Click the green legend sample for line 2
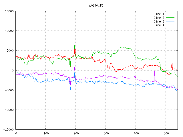The width and height of the screenshot is (183, 137). [170, 18]
